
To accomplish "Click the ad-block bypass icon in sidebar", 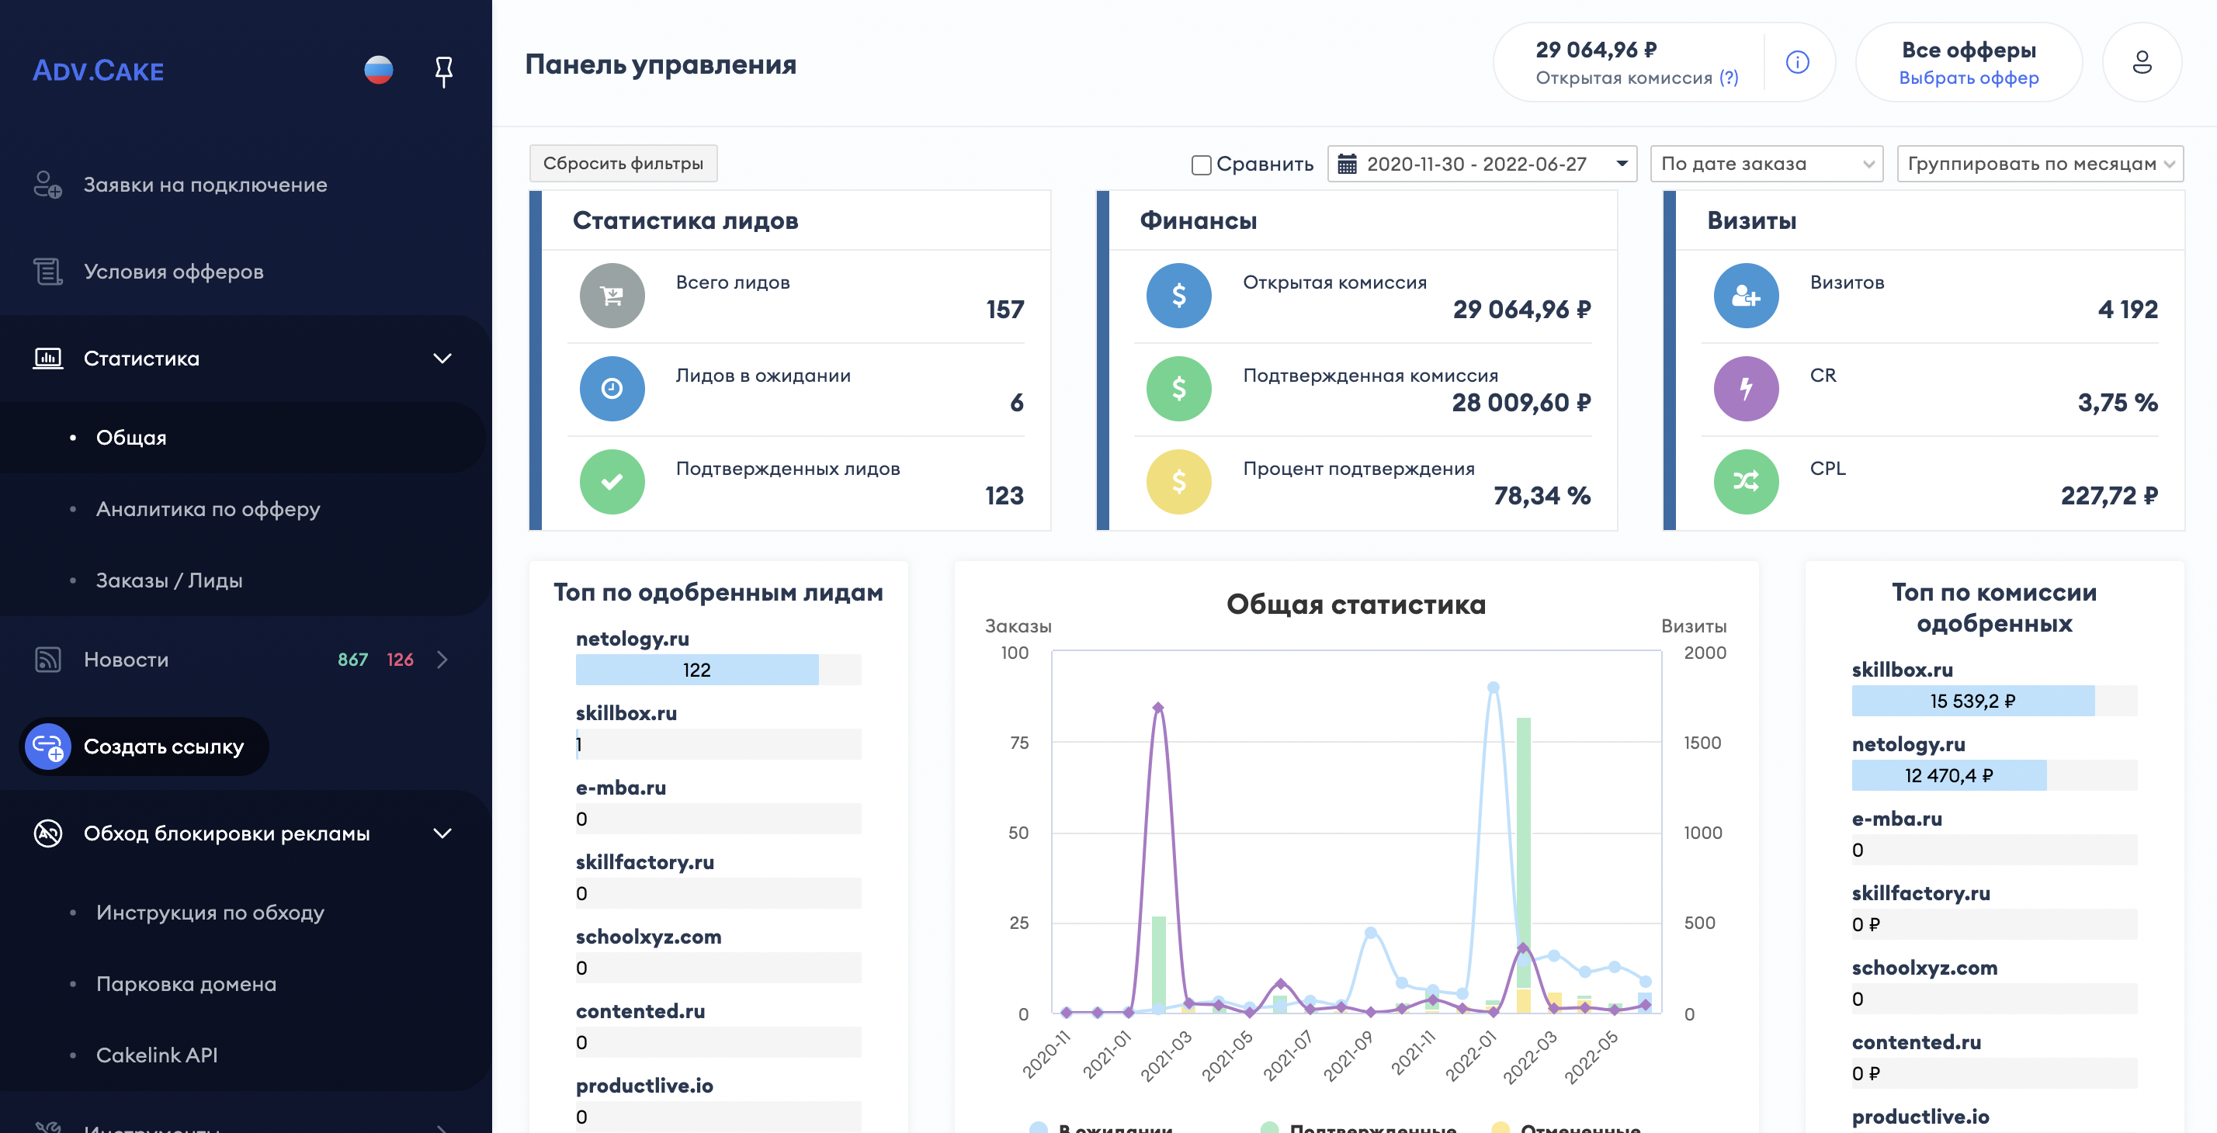I will coord(47,833).
